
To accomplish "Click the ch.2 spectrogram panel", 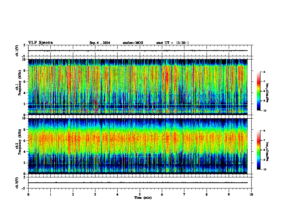I will pyautogui.click(x=138, y=146).
